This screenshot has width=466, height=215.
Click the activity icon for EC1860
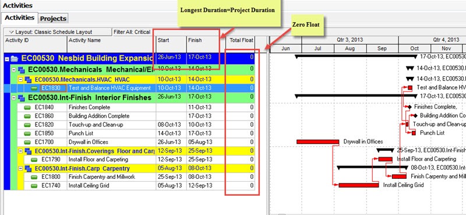click(x=27, y=116)
